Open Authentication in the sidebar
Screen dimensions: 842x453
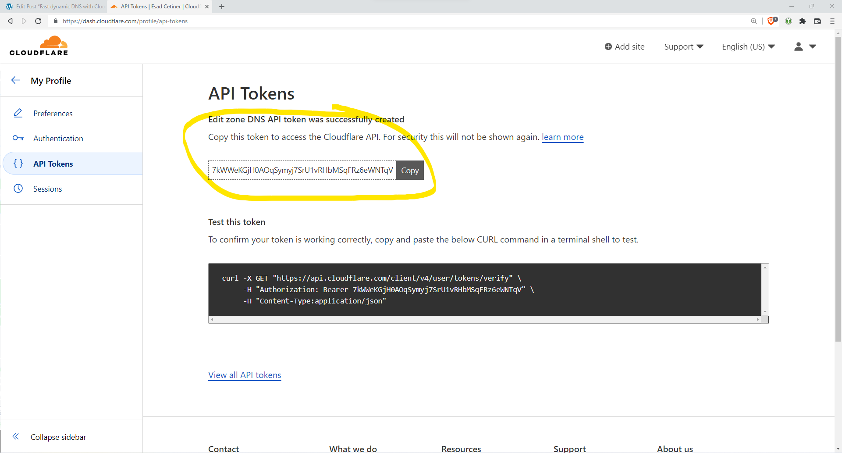click(58, 139)
